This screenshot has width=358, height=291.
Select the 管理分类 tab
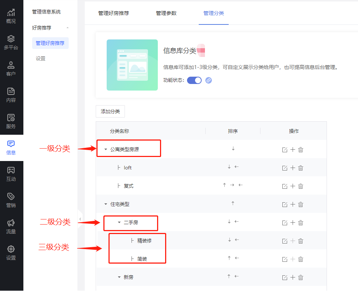[x=214, y=13]
